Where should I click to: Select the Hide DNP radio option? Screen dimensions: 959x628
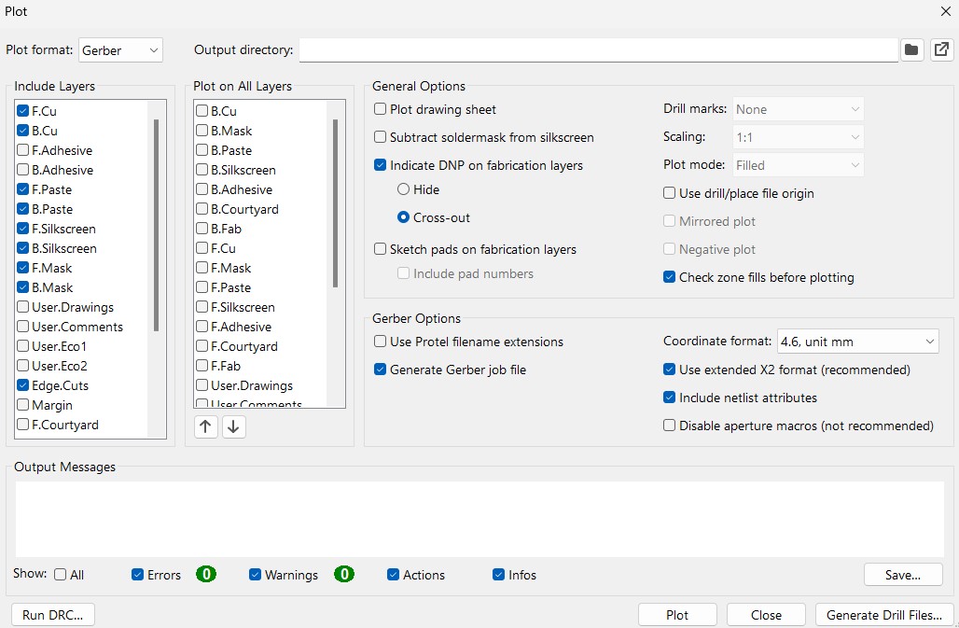403,189
